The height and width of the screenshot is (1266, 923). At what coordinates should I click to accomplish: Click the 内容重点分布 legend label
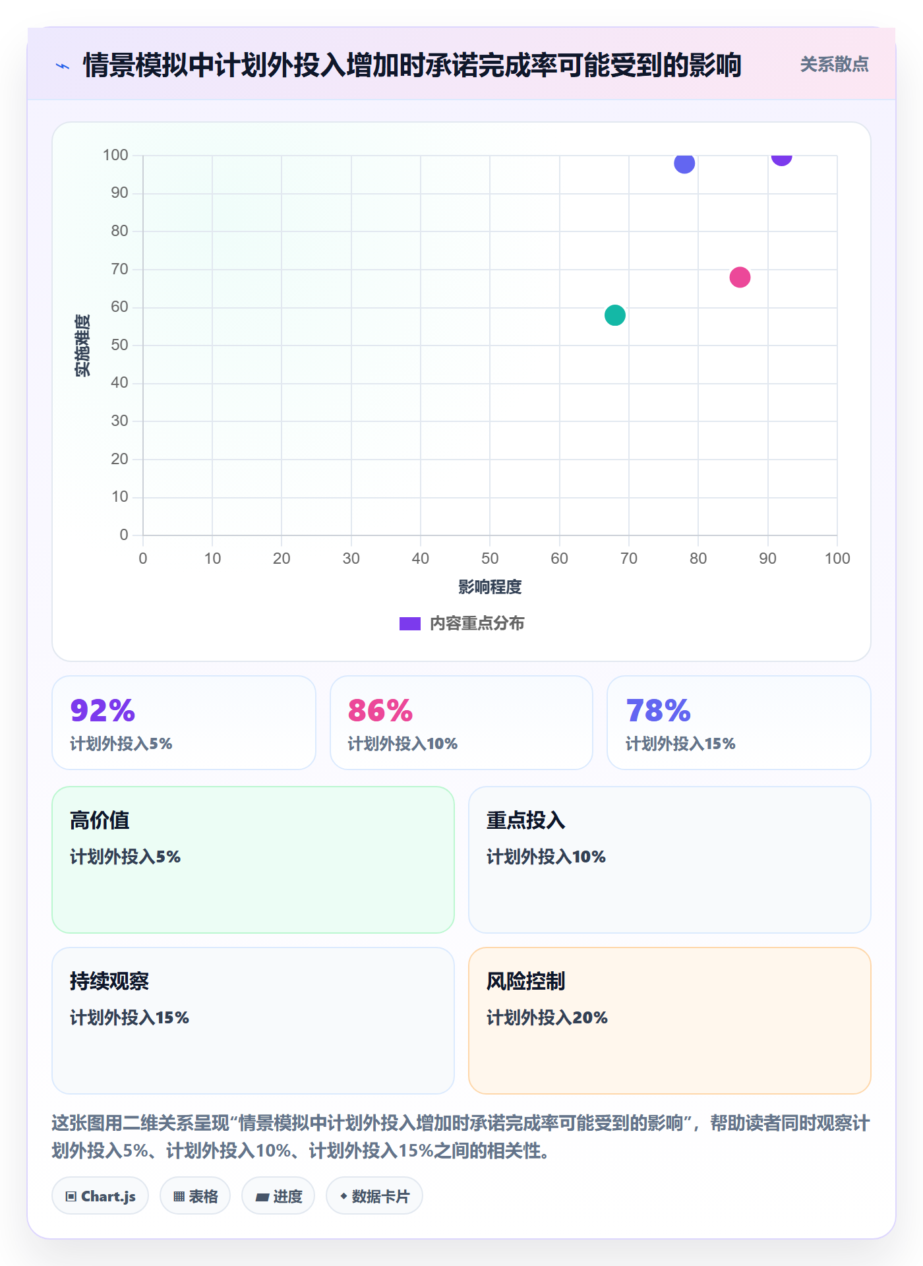477,624
